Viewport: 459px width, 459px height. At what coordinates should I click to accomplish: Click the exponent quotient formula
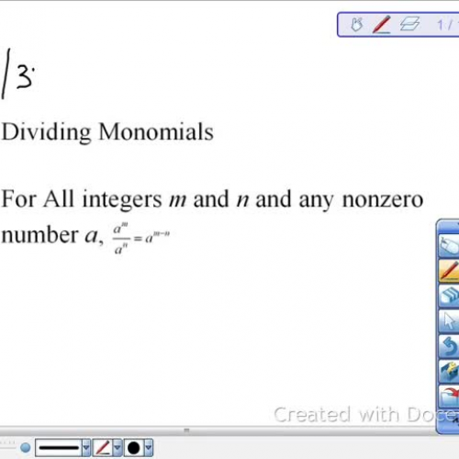[141, 238]
